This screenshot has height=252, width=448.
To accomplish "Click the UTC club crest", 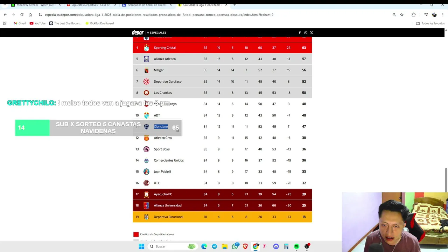I will [x=146, y=183].
